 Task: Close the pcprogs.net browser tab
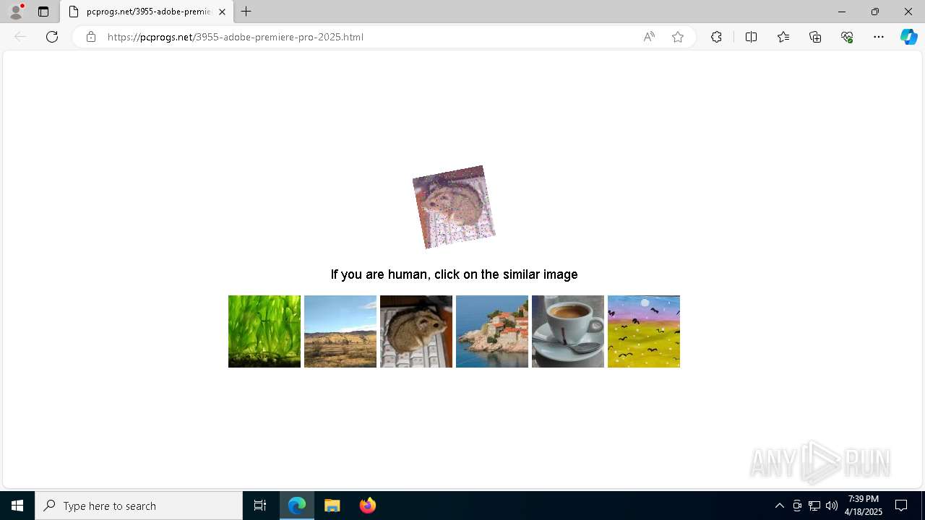(222, 12)
